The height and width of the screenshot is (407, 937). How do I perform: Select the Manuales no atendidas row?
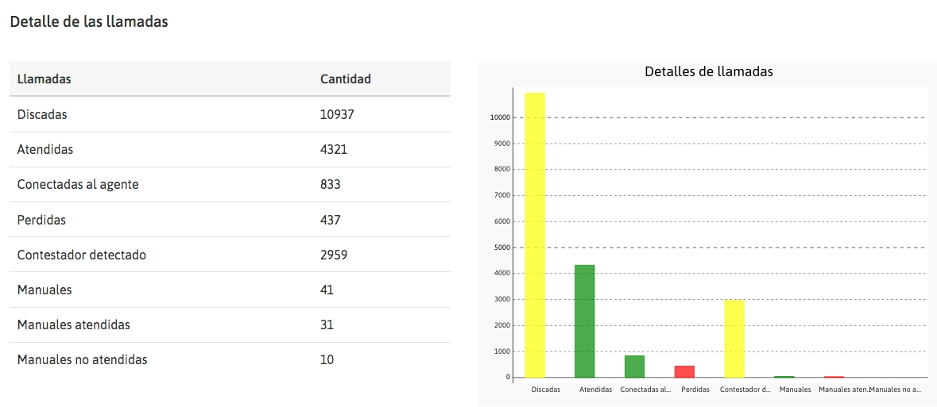[x=230, y=360]
